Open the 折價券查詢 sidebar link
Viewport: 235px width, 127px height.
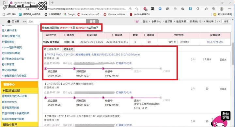(x=8, y=42)
